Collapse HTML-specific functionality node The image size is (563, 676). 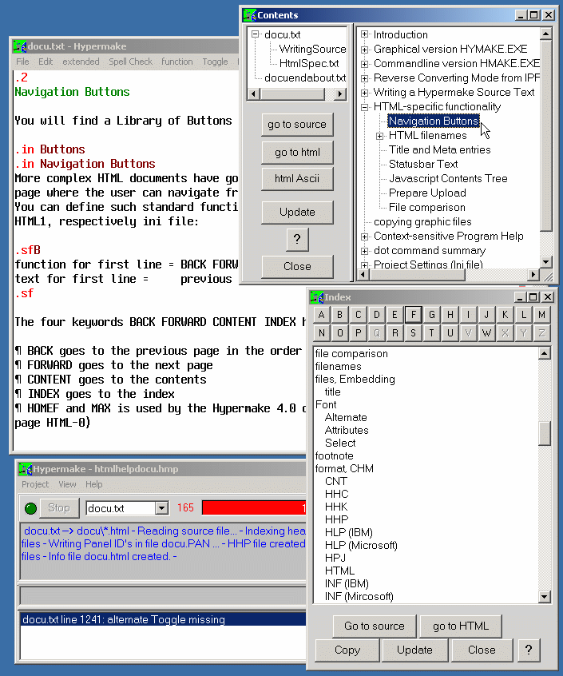click(x=364, y=107)
